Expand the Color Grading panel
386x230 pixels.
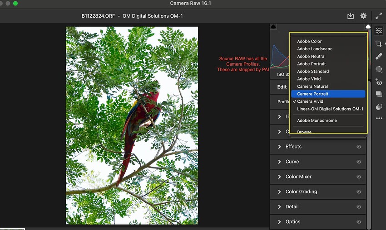coord(279,192)
